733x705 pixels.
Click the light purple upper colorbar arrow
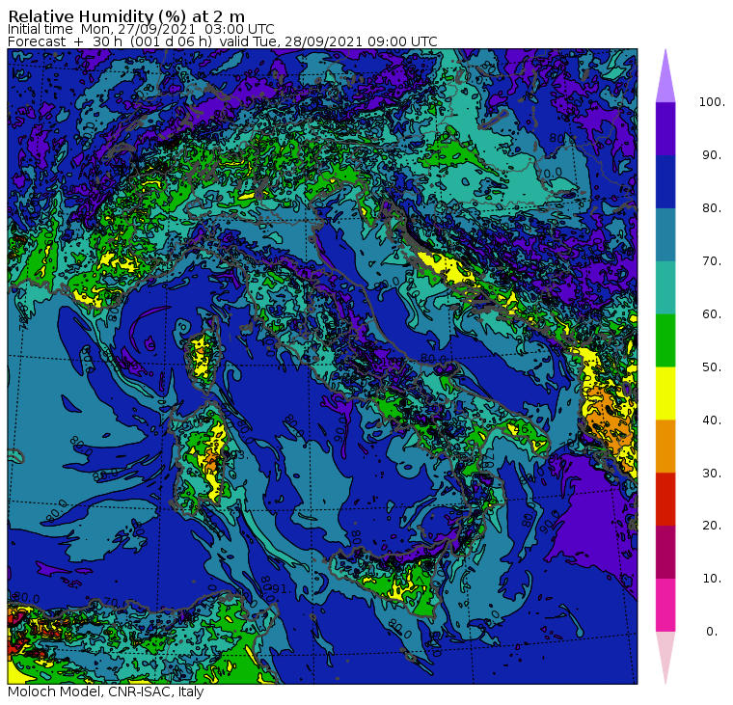pos(665,80)
